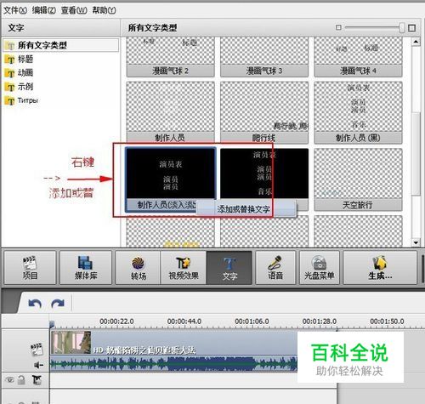Click the text track T icon
Screen dimensions: 425x404
point(37,380)
